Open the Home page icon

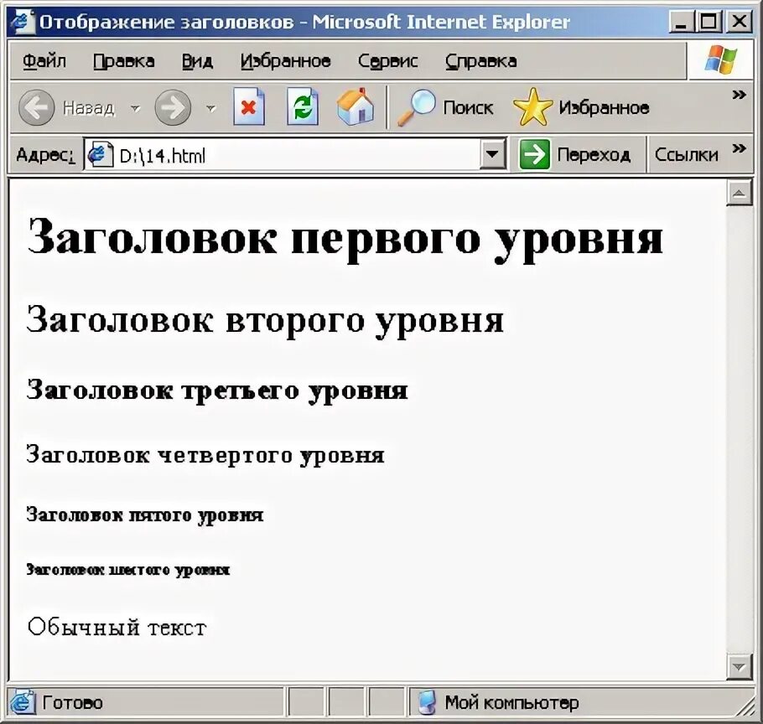[x=356, y=107]
